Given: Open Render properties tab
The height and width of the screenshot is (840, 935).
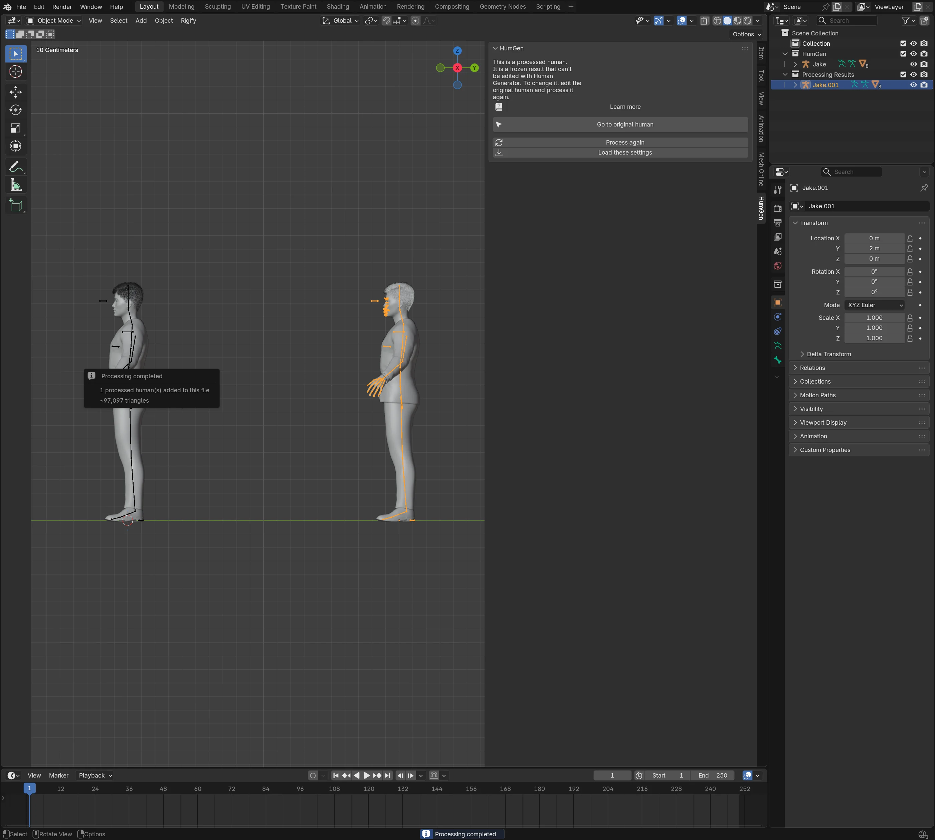Looking at the screenshot, I should click(x=777, y=208).
